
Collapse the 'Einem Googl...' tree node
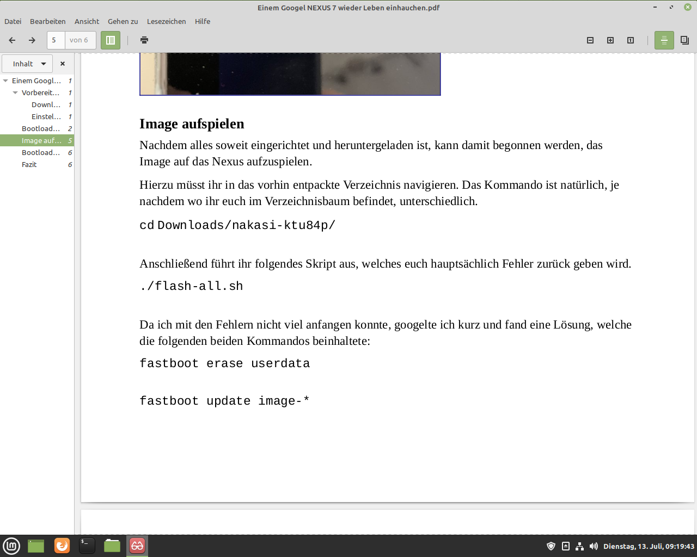point(5,81)
